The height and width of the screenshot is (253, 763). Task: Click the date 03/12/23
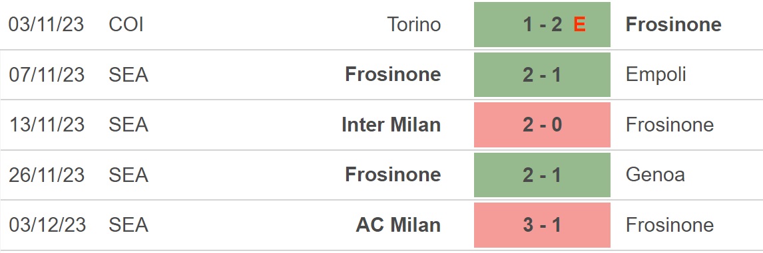tap(47, 225)
